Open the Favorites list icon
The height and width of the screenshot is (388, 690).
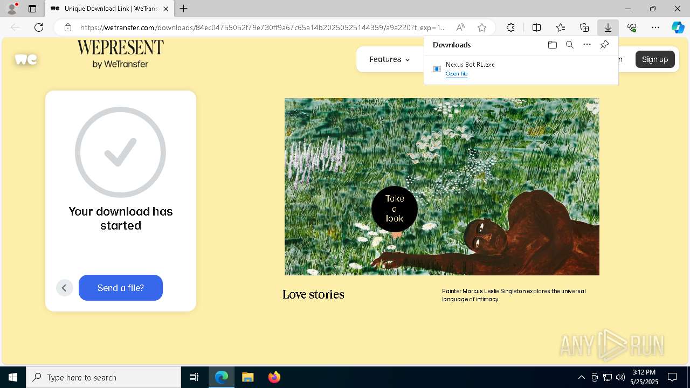pos(561,27)
